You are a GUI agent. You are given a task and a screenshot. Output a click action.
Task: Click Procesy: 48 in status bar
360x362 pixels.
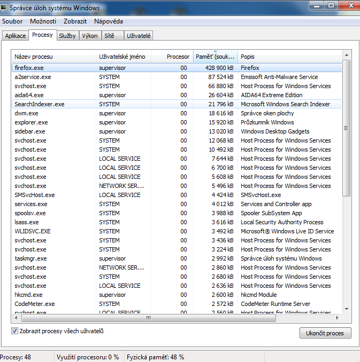click(16, 357)
